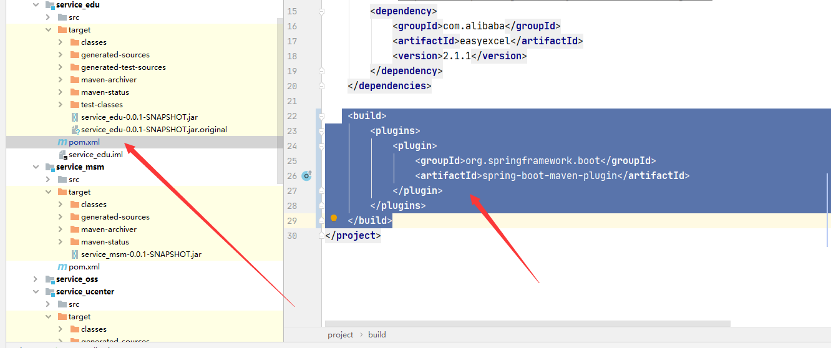Click maven-archiver folder icon under service_msm
This screenshot has width=831, height=348.
(x=75, y=230)
